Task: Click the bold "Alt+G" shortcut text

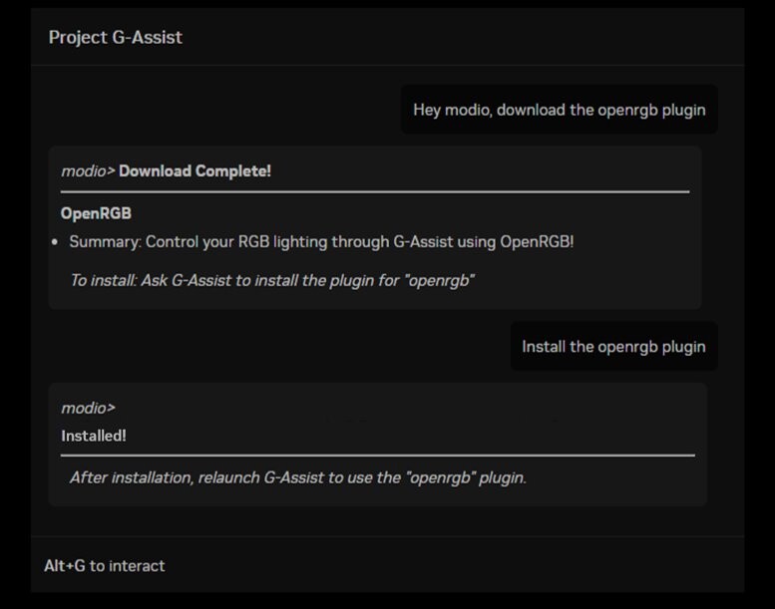Action: 65,566
